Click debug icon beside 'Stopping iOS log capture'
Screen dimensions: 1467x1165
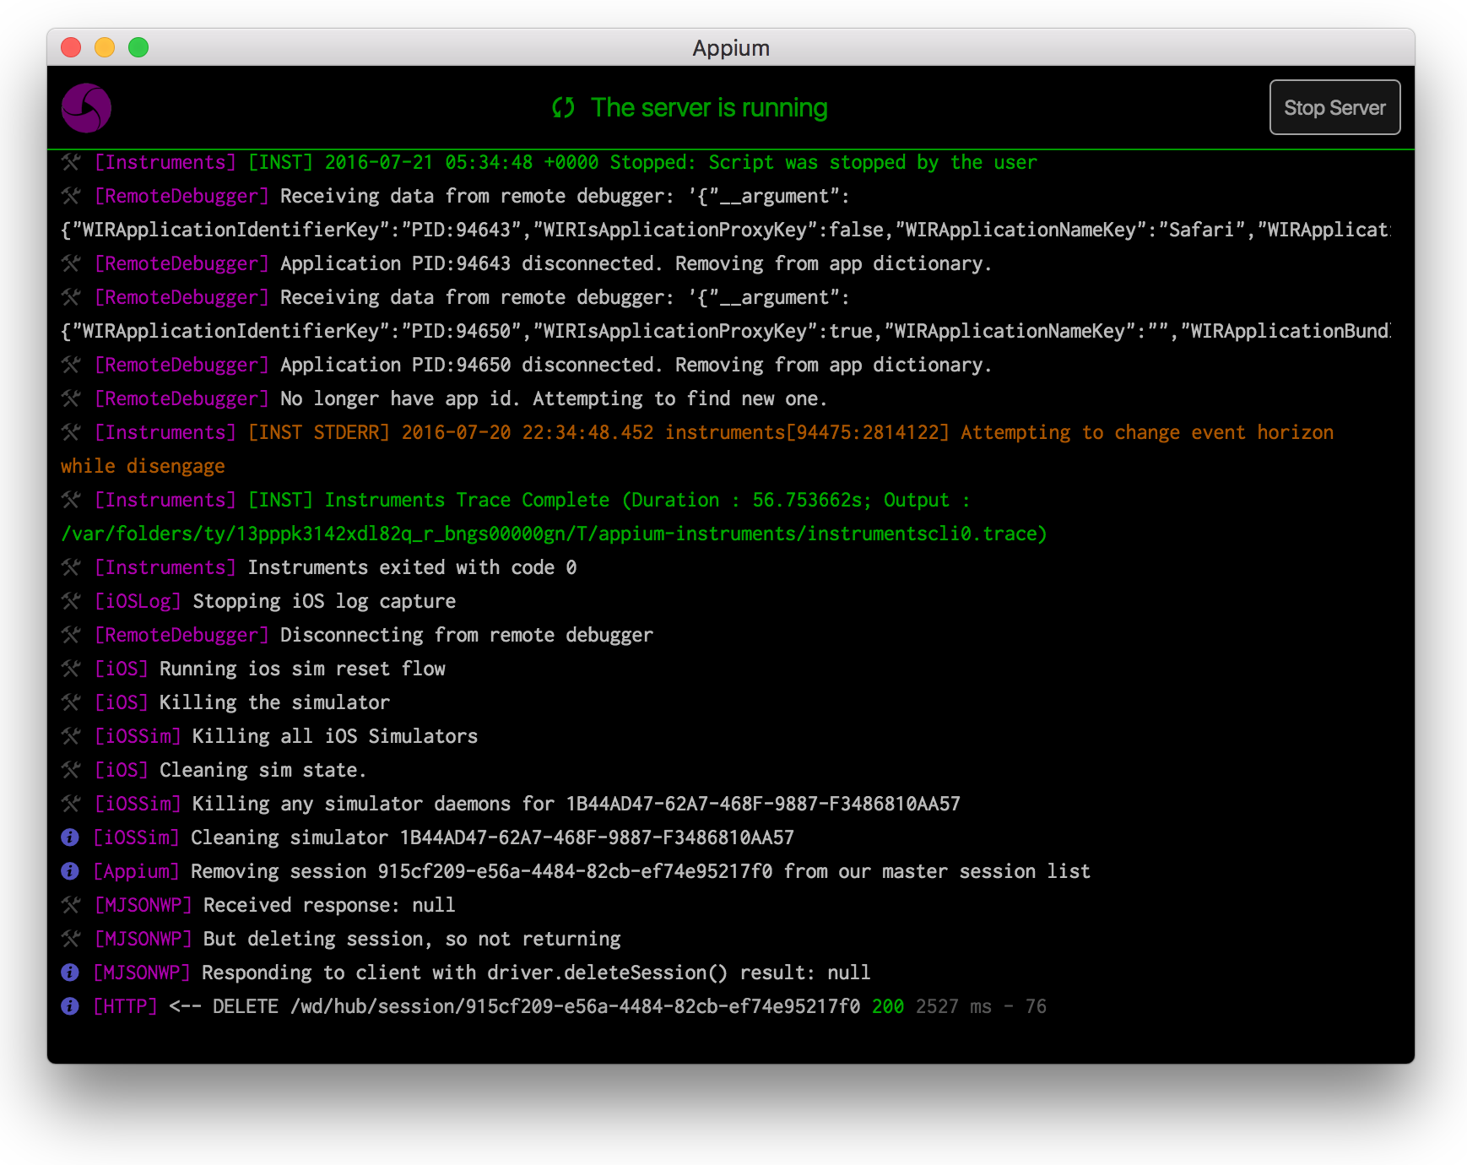pos(71,601)
